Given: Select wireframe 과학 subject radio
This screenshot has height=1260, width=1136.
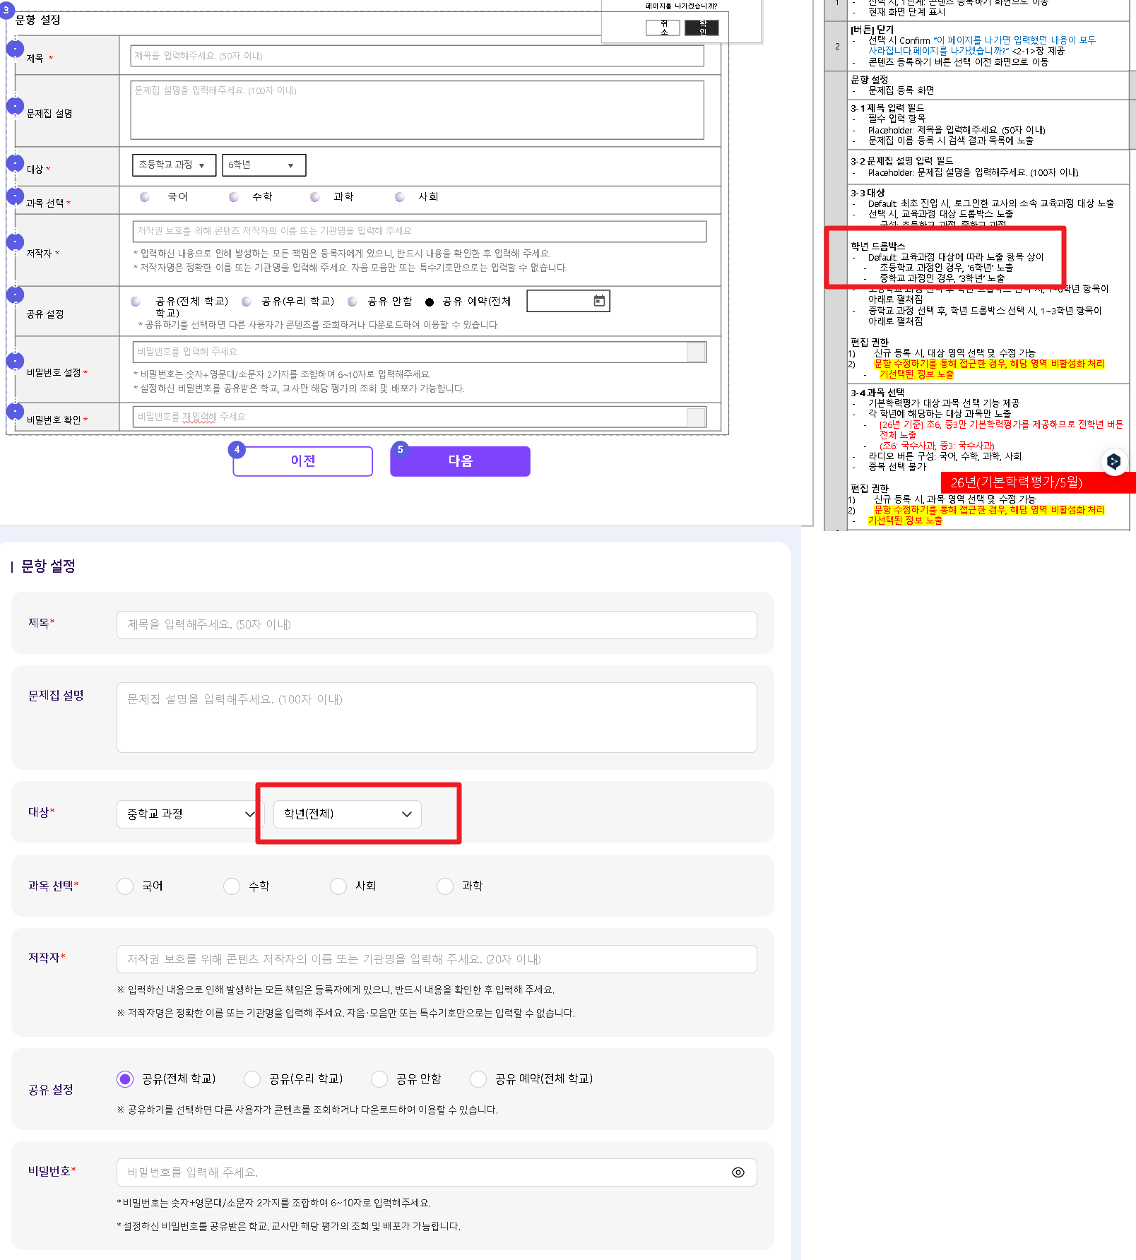Looking at the screenshot, I should click(315, 197).
